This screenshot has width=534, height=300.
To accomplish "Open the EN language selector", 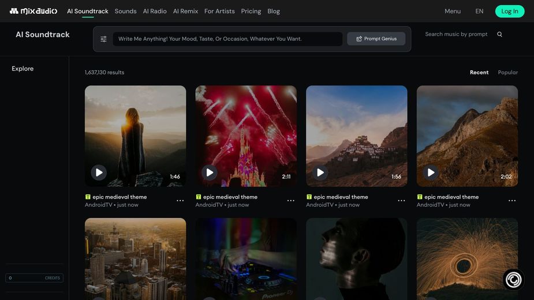I will (479, 11).
